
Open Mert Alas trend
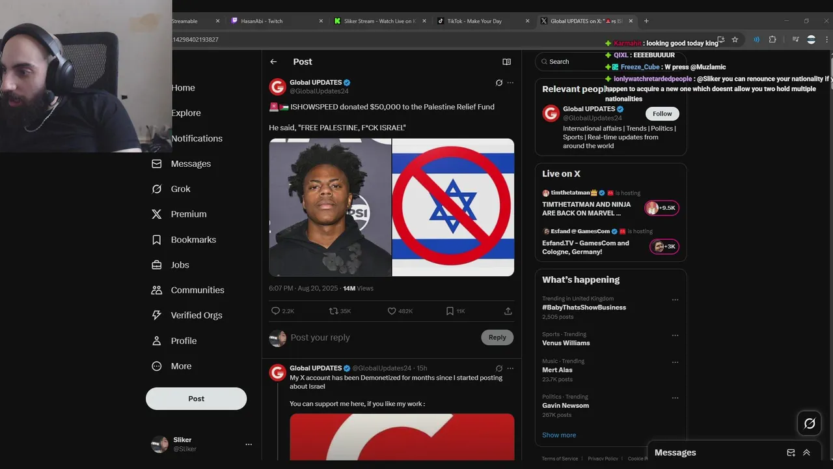coord(557,370)
